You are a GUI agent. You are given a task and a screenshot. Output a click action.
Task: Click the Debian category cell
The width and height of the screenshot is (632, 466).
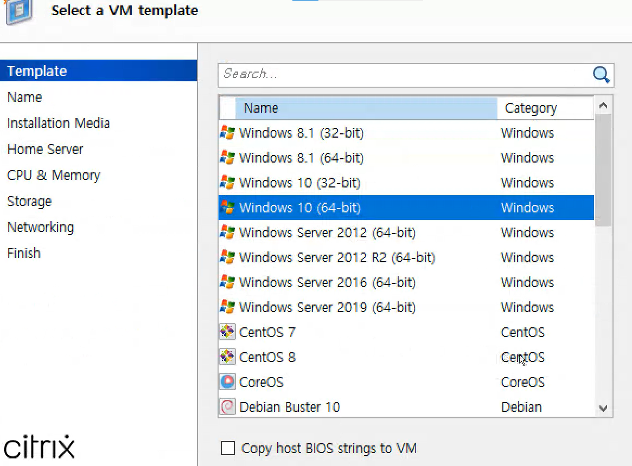pos(521,407)
